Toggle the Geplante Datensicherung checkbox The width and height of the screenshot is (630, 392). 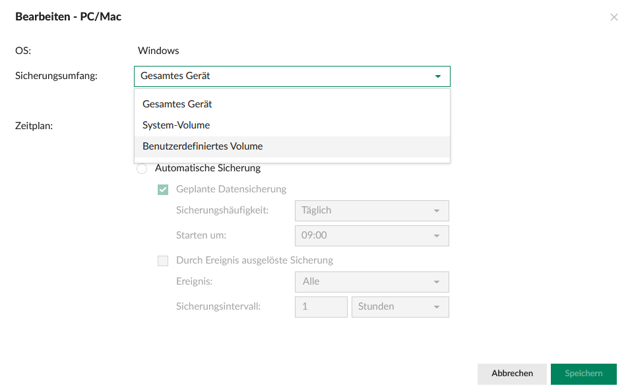163,190
